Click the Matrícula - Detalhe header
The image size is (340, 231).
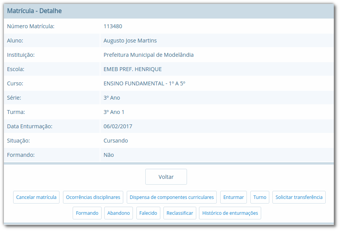coord(34,10)
